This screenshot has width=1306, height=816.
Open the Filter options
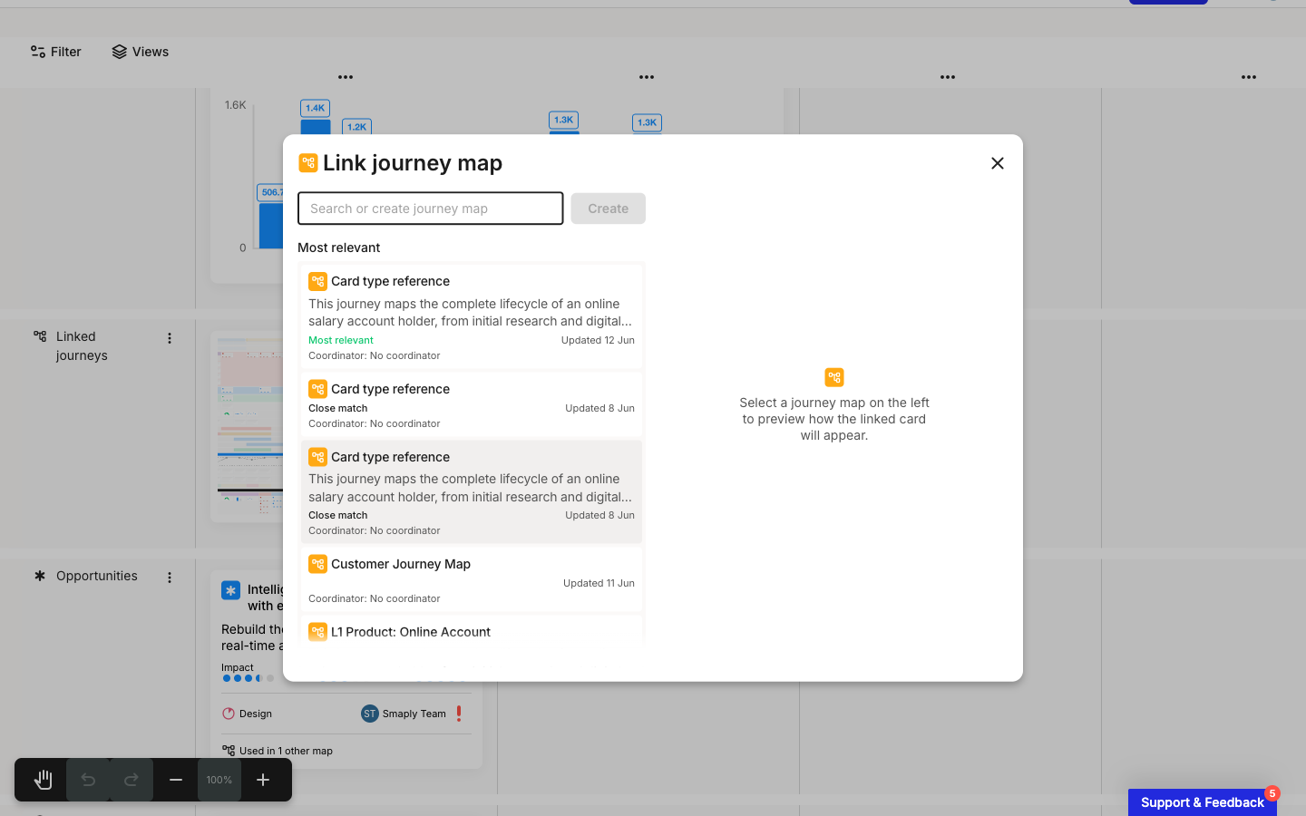coord(56,52)
